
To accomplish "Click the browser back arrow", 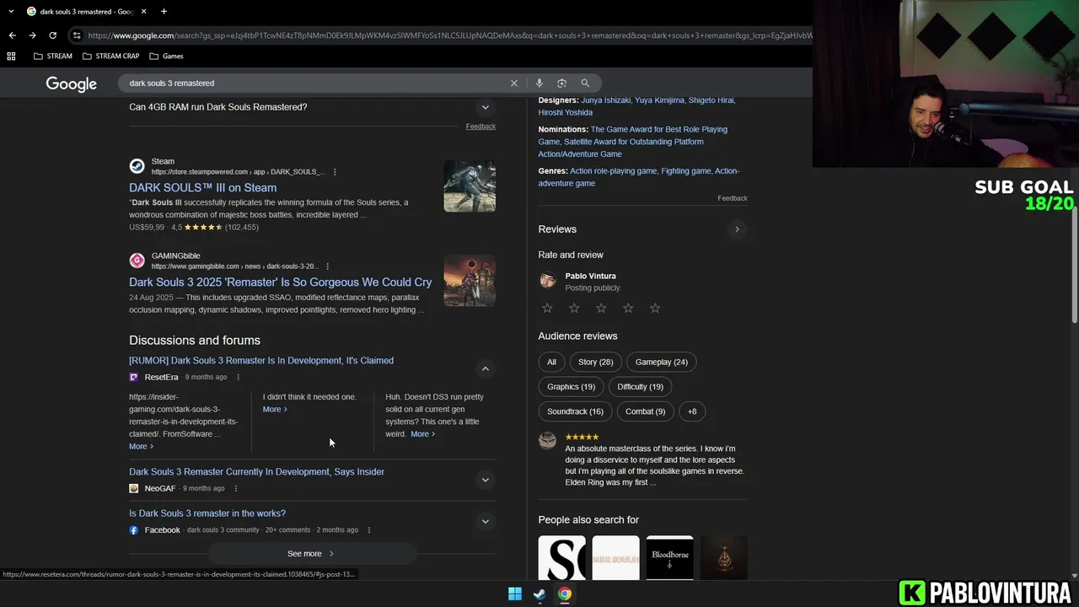I will [12, 35].
